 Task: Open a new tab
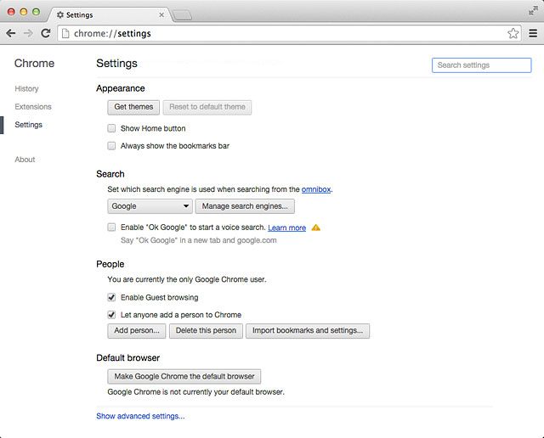click(x=182, y=15)
